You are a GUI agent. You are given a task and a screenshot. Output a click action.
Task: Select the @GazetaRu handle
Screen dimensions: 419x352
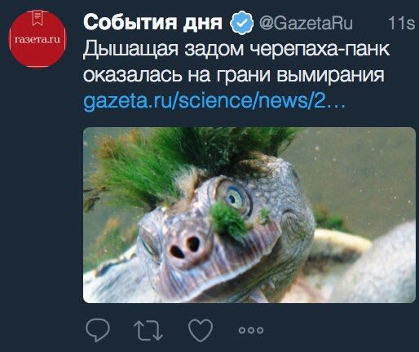[x=306, y=23]
